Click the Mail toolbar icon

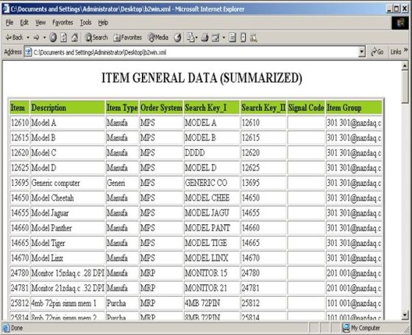(191, 37)
